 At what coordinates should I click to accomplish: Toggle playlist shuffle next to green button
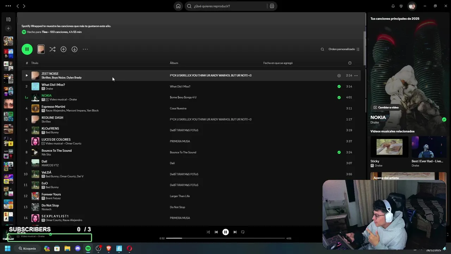(52, 49)
